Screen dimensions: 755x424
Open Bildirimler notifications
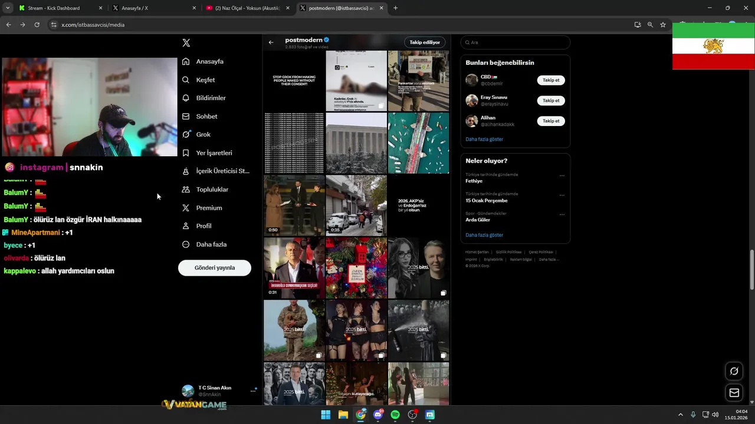click(x=204, y=98)
